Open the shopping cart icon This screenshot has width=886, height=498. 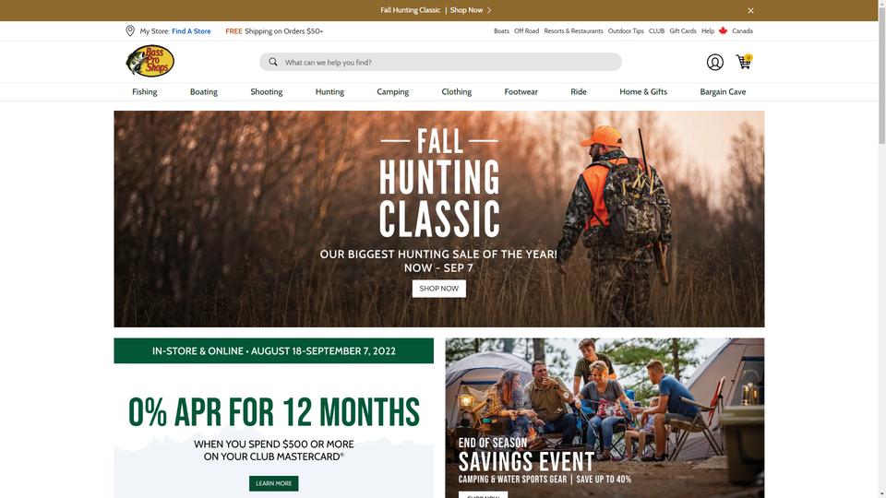(x=744, y=62)
